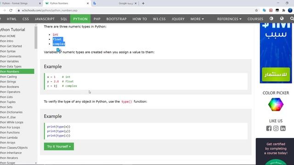Click the sidebar scroll down arrow
Image resolution: width=294 pixels, height=165 pixels.
tap(36, 163)
